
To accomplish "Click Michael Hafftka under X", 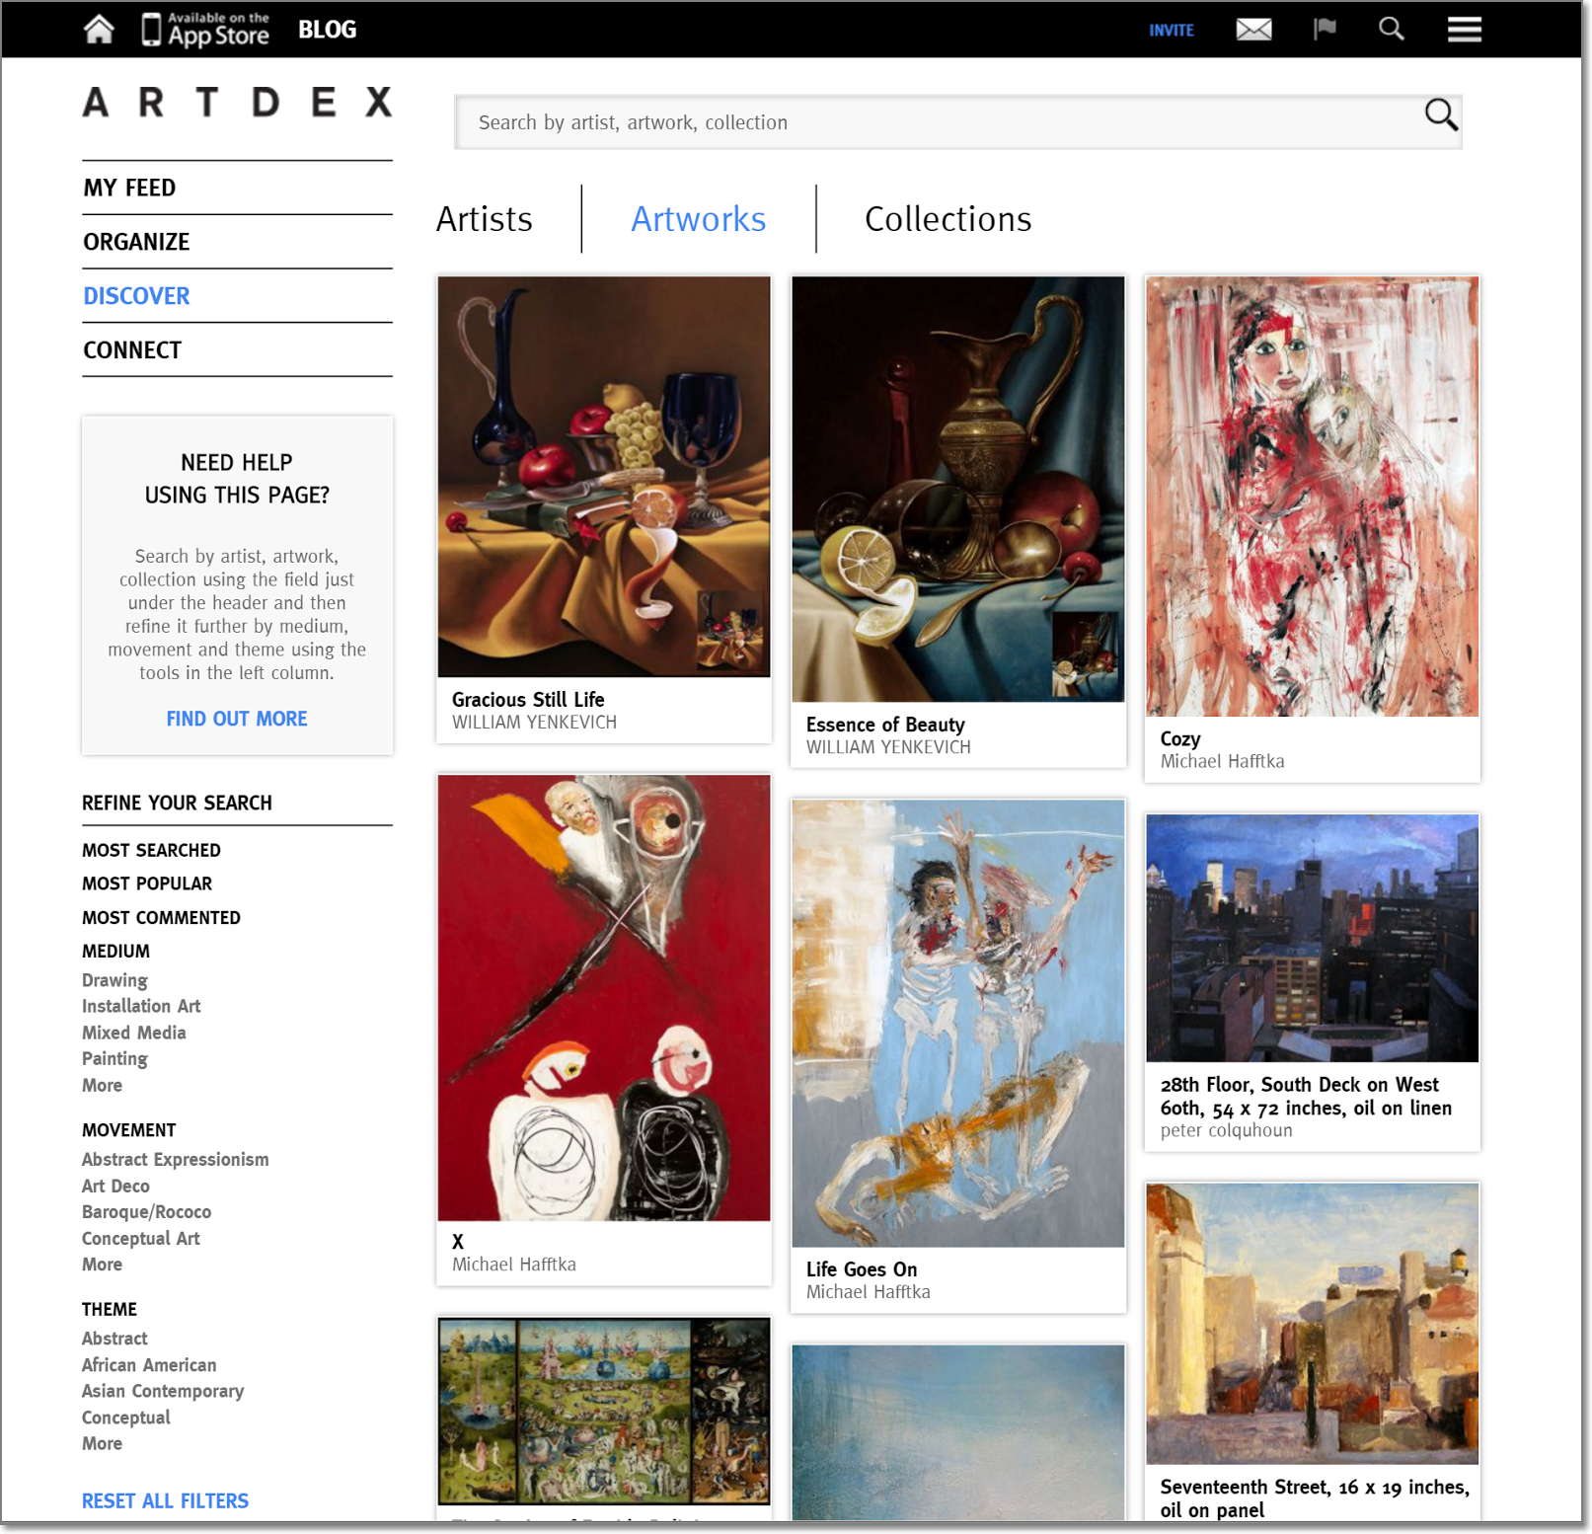I will 513,1265.
